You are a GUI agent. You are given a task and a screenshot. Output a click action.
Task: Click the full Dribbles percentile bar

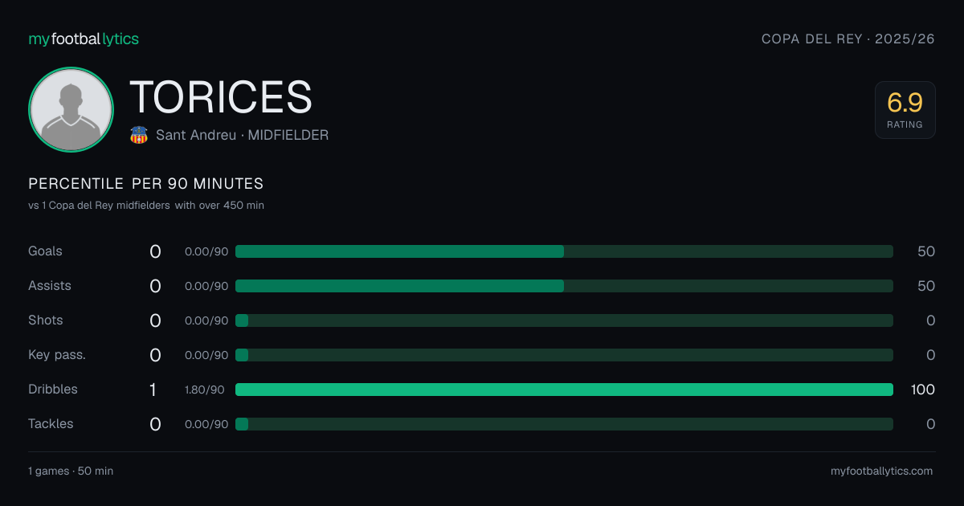(564, 390)
